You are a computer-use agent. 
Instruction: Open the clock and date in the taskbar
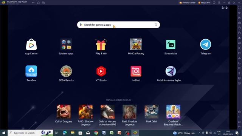point(228,133)
